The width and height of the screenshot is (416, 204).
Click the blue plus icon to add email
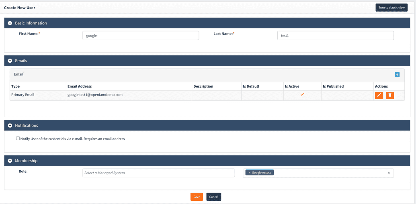pyautogui.click(x=397, y=75)
